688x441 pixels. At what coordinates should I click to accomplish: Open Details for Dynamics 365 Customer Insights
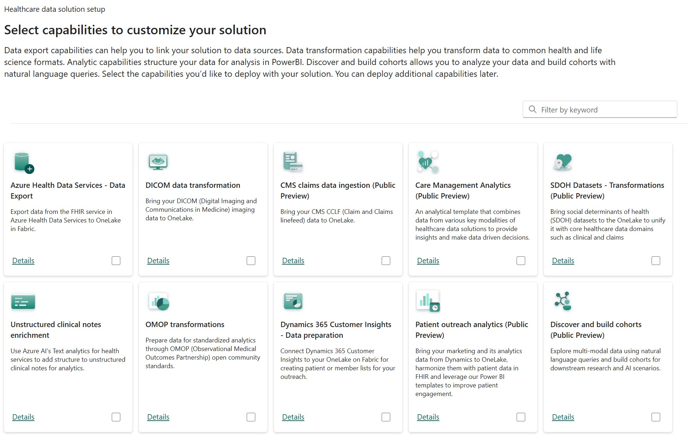click(x=293, y=417)
